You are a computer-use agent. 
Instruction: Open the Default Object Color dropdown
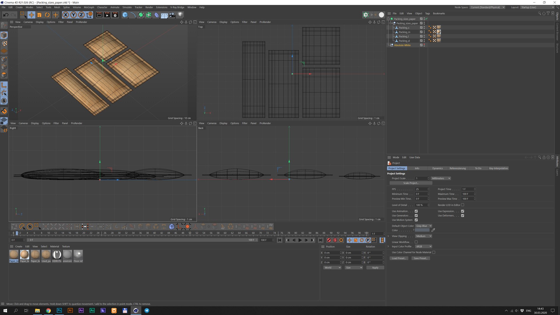coord(423,226)
